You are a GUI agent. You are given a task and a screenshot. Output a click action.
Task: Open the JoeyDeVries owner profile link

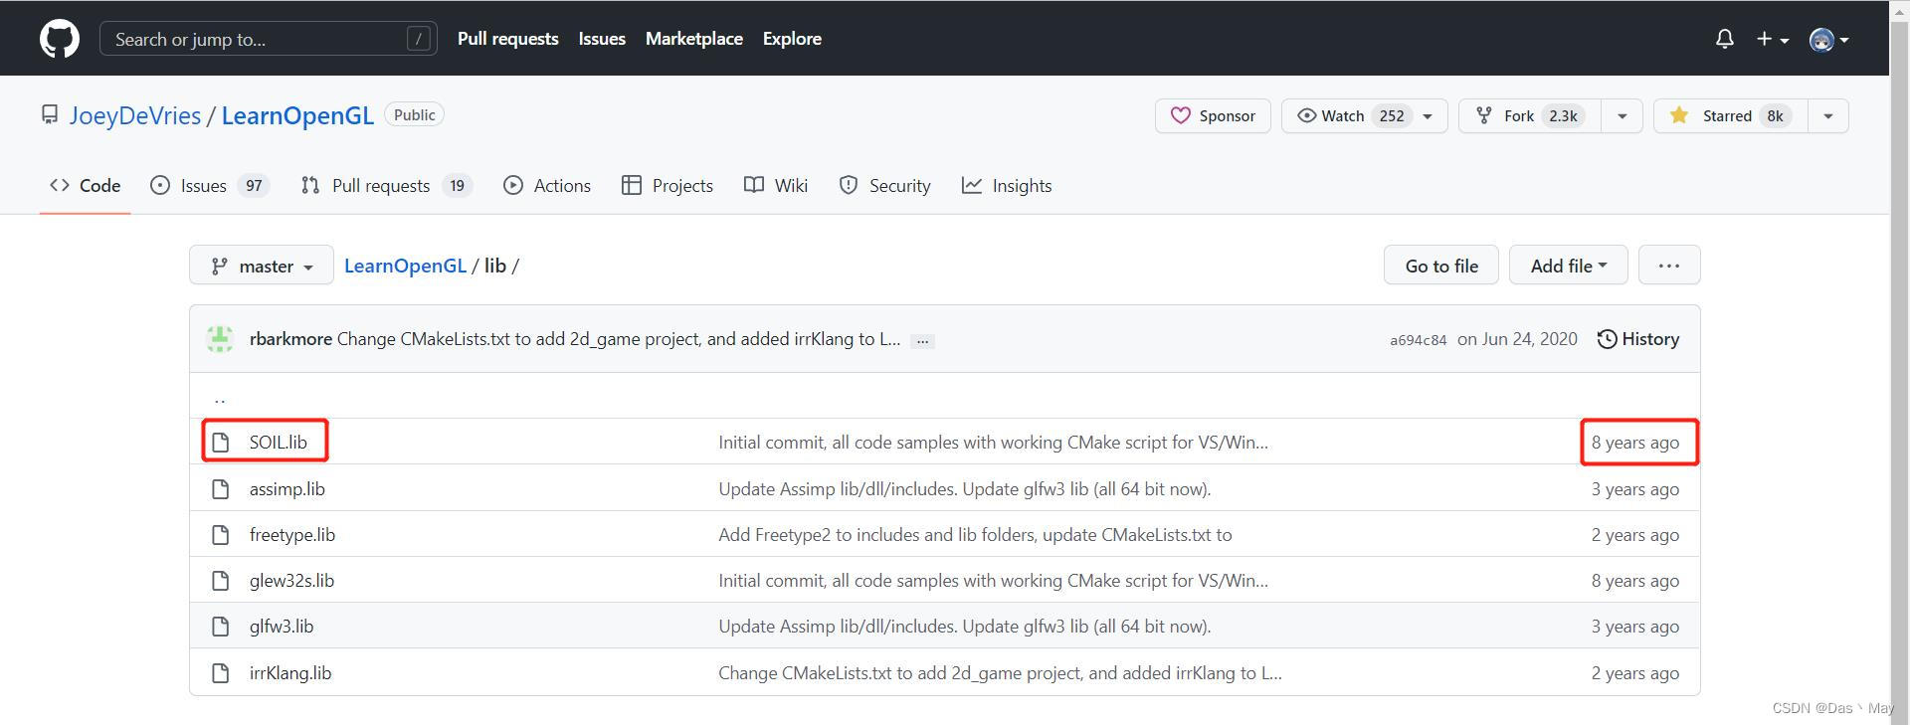[x=135, y=115]
